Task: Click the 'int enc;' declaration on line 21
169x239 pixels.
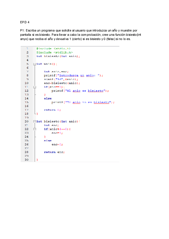Action: [x=51, y=125]
